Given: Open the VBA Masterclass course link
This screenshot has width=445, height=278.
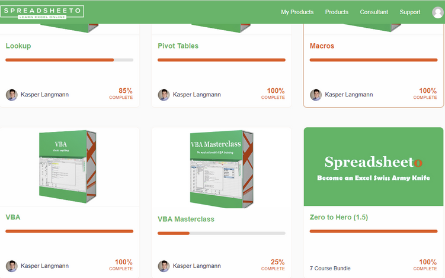Looking at the screenshot, I should pyautogui.click(x=186, y=219).
